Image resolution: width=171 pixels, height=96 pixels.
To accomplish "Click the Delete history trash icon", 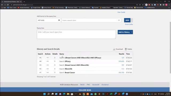I will pos(126,49).
